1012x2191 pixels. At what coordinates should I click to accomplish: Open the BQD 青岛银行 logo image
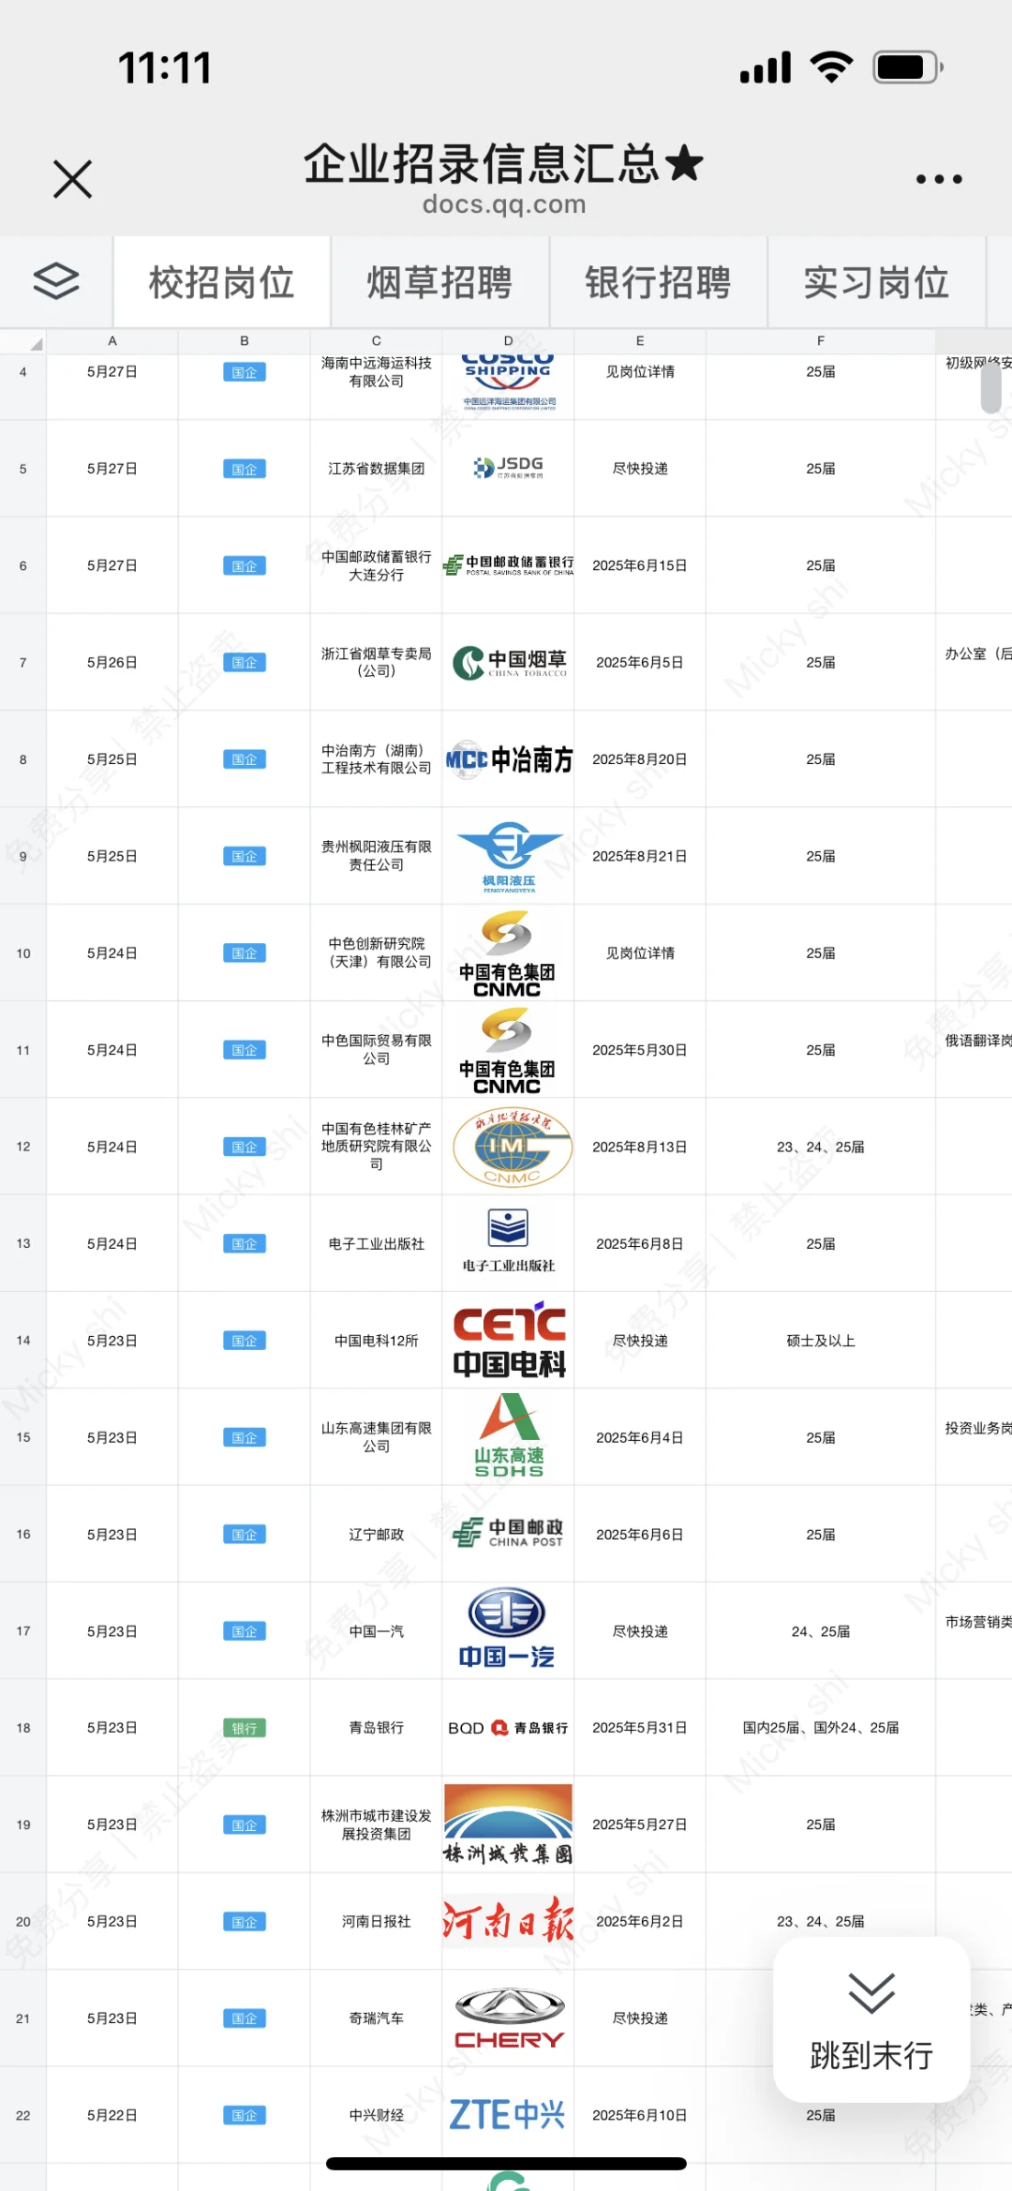[508, 1728]
